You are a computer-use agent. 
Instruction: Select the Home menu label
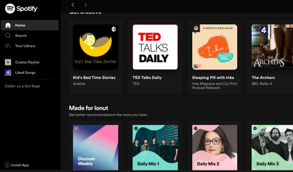[20, 25]
